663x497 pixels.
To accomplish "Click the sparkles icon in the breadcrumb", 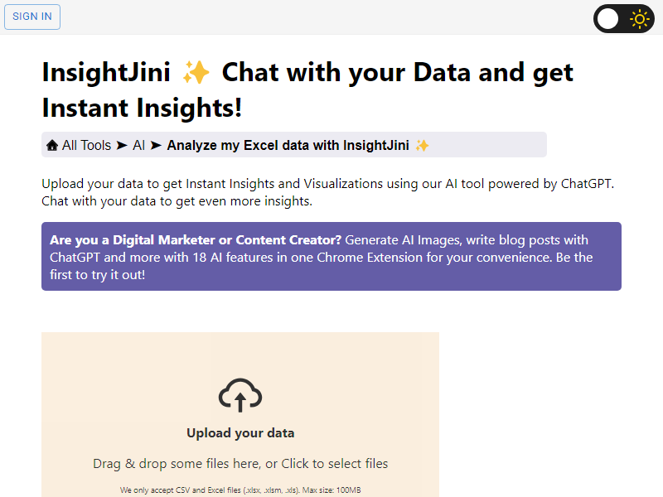I will tap(423, 146).
